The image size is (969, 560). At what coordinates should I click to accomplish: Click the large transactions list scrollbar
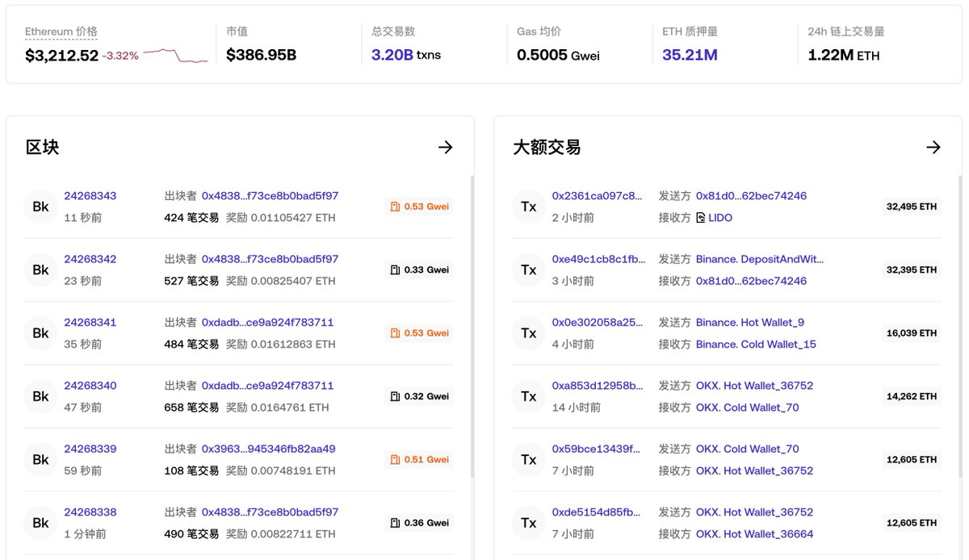click(x=960, y=324)
